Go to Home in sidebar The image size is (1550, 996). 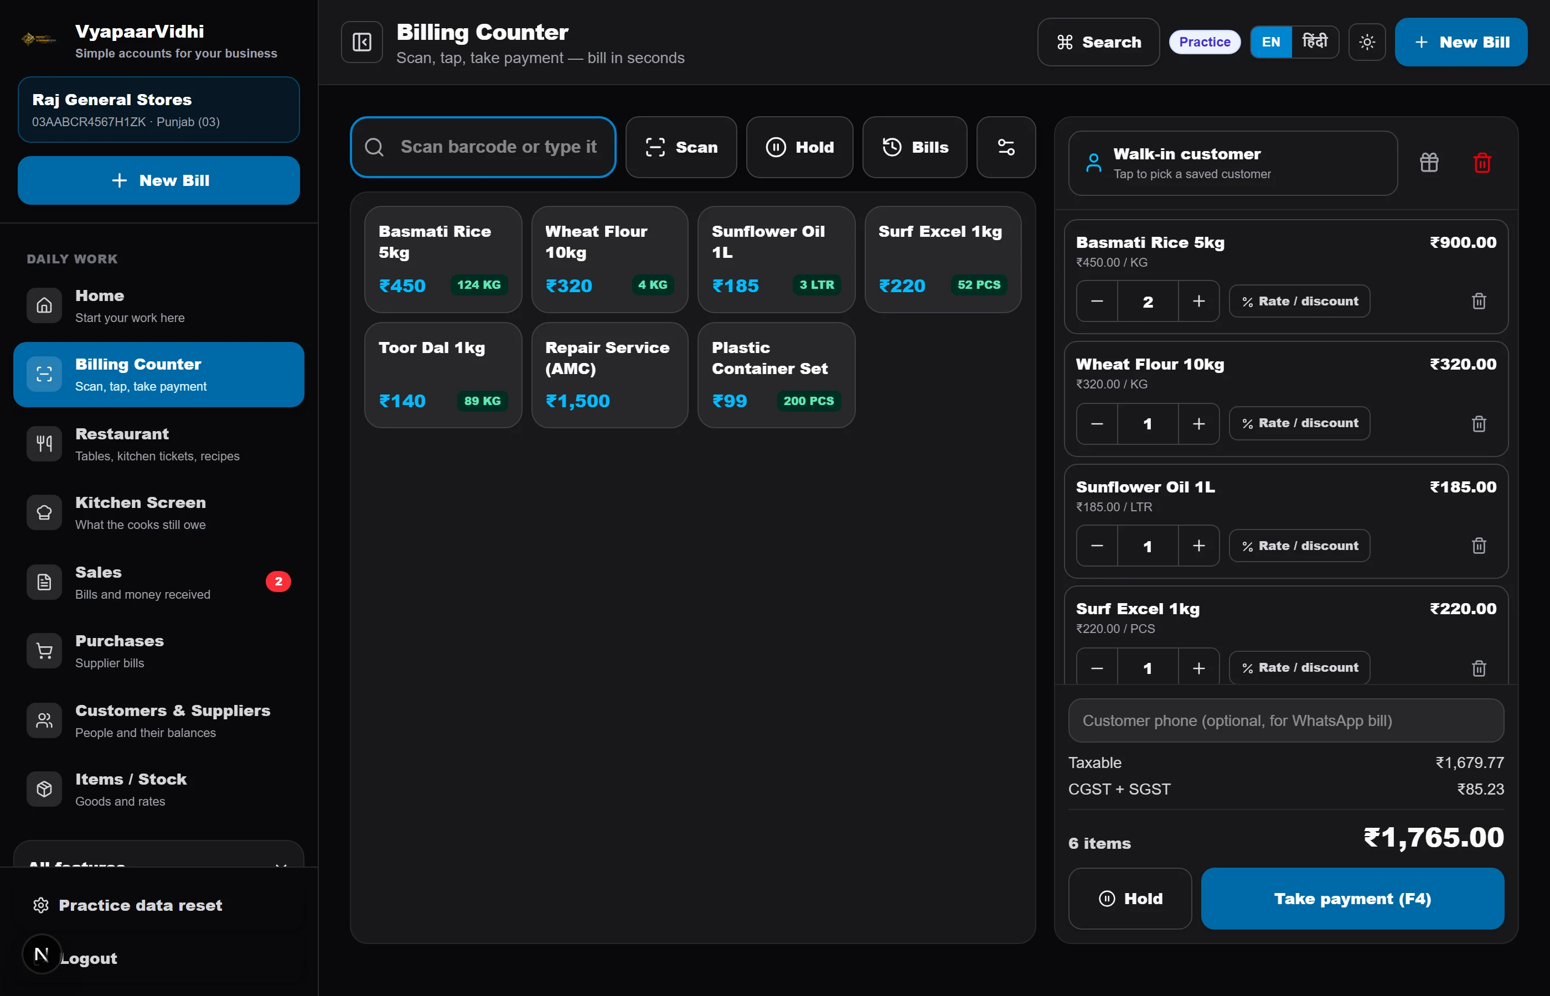tap(158, 305)
